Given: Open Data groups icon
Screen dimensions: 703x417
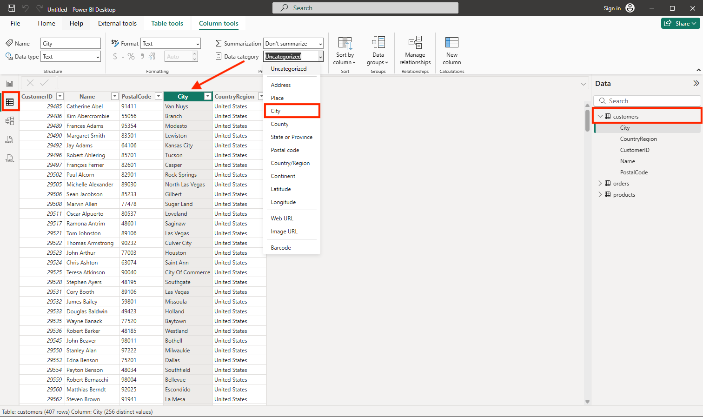Looking at the screenshot, I should pyautogui.click(x=378, y=43).
